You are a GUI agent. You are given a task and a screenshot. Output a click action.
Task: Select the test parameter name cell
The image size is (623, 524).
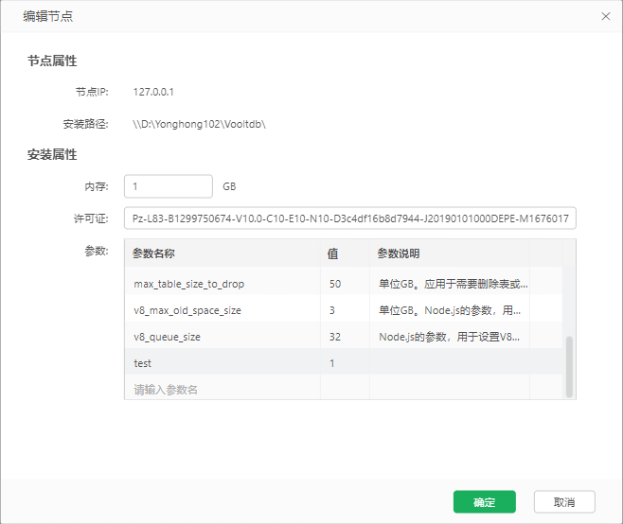(x=143, y=363)
